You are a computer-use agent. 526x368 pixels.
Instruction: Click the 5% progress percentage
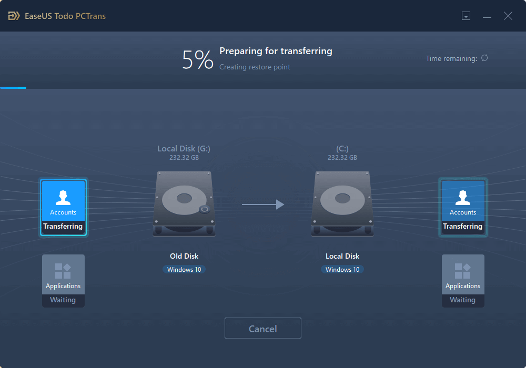pos(198,59)
